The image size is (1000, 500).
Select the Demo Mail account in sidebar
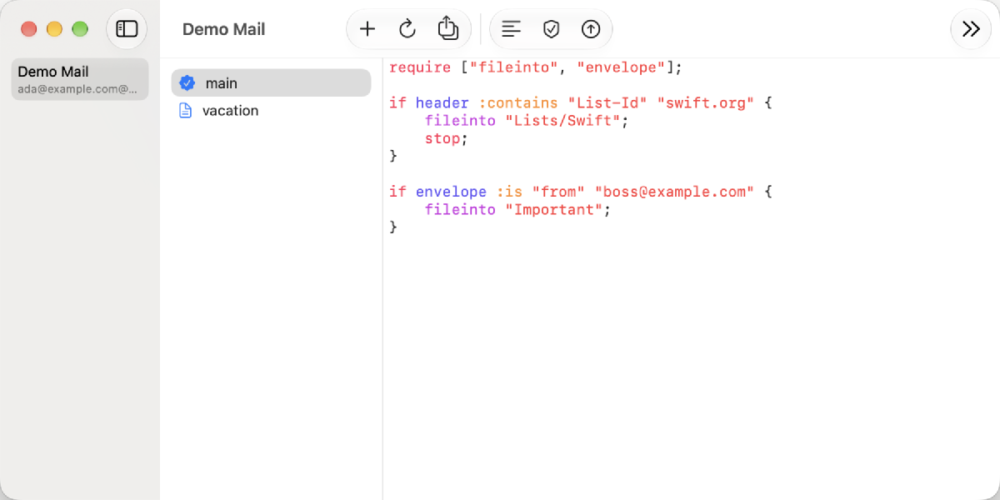80,79
